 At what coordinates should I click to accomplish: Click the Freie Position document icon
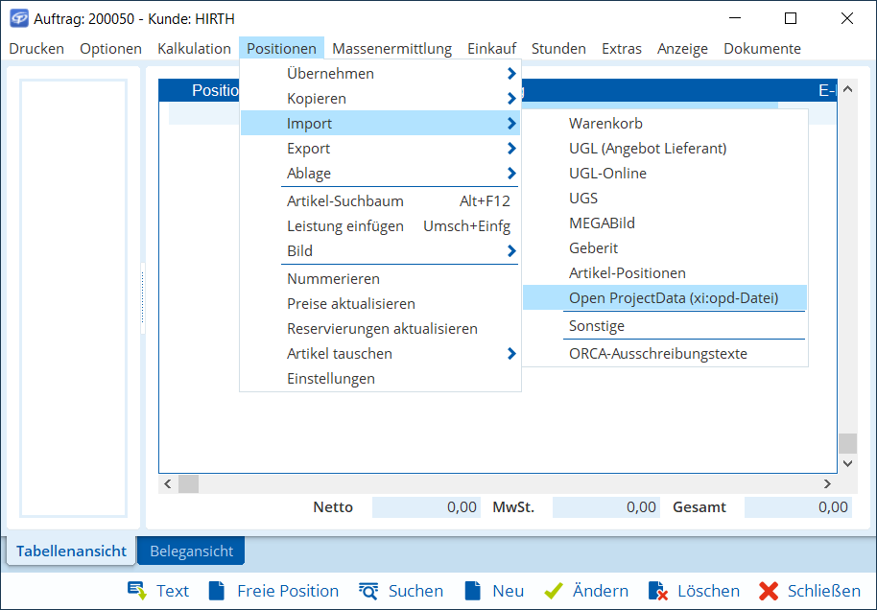pos(217,591)
